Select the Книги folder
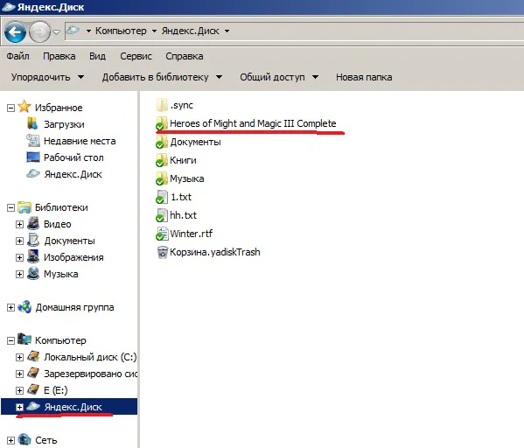The image size is (524, 448). click(176, 160)
